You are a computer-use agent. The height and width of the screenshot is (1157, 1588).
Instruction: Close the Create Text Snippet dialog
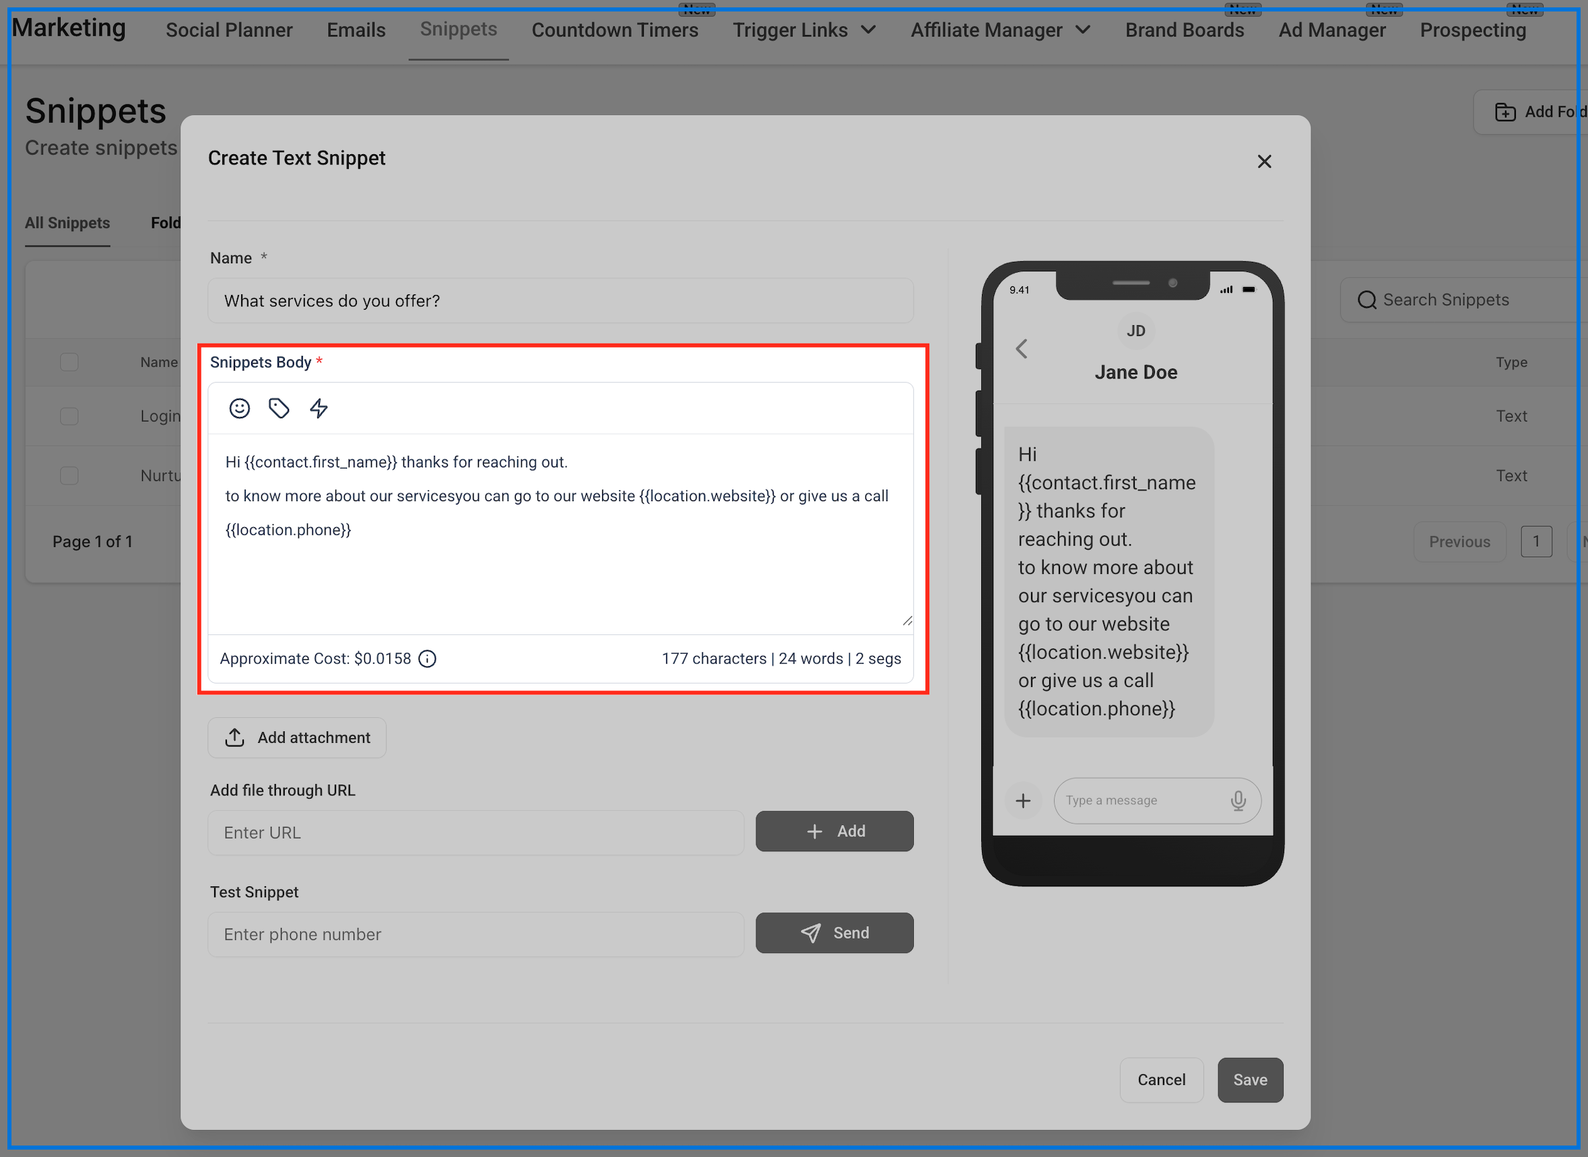coord(1264,162)
